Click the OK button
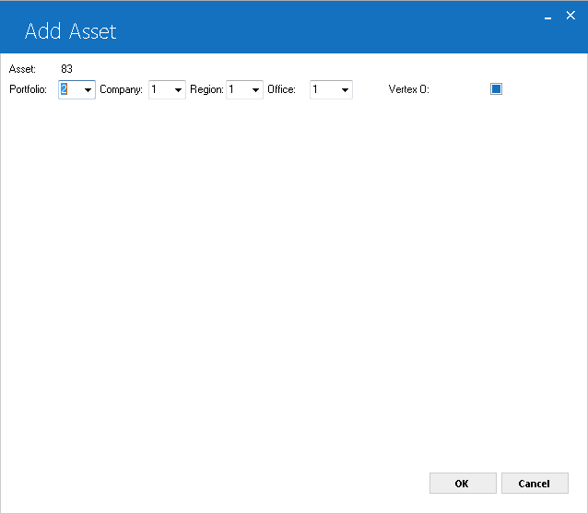Screen dimensions: 588x514 (x=463, y=484)
